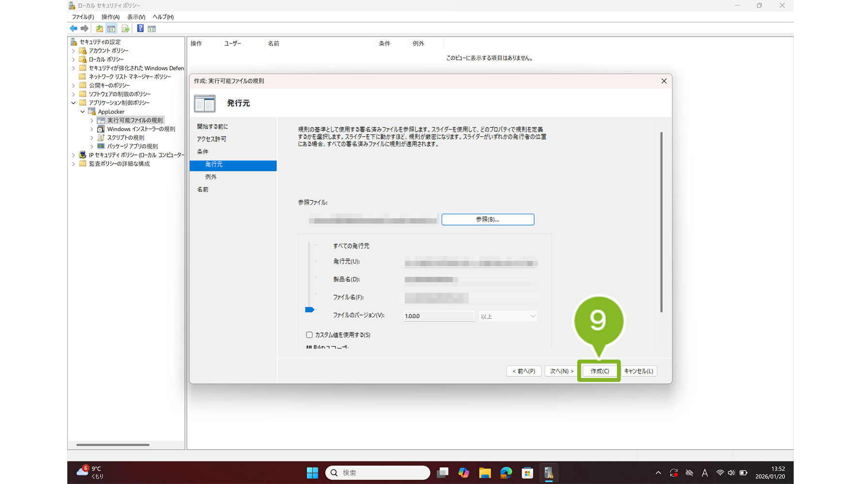861x484 pixels.
Task: Expand the Windows インストーラーの規則 node
Action: pyautogui.click(x=92, y=129)
